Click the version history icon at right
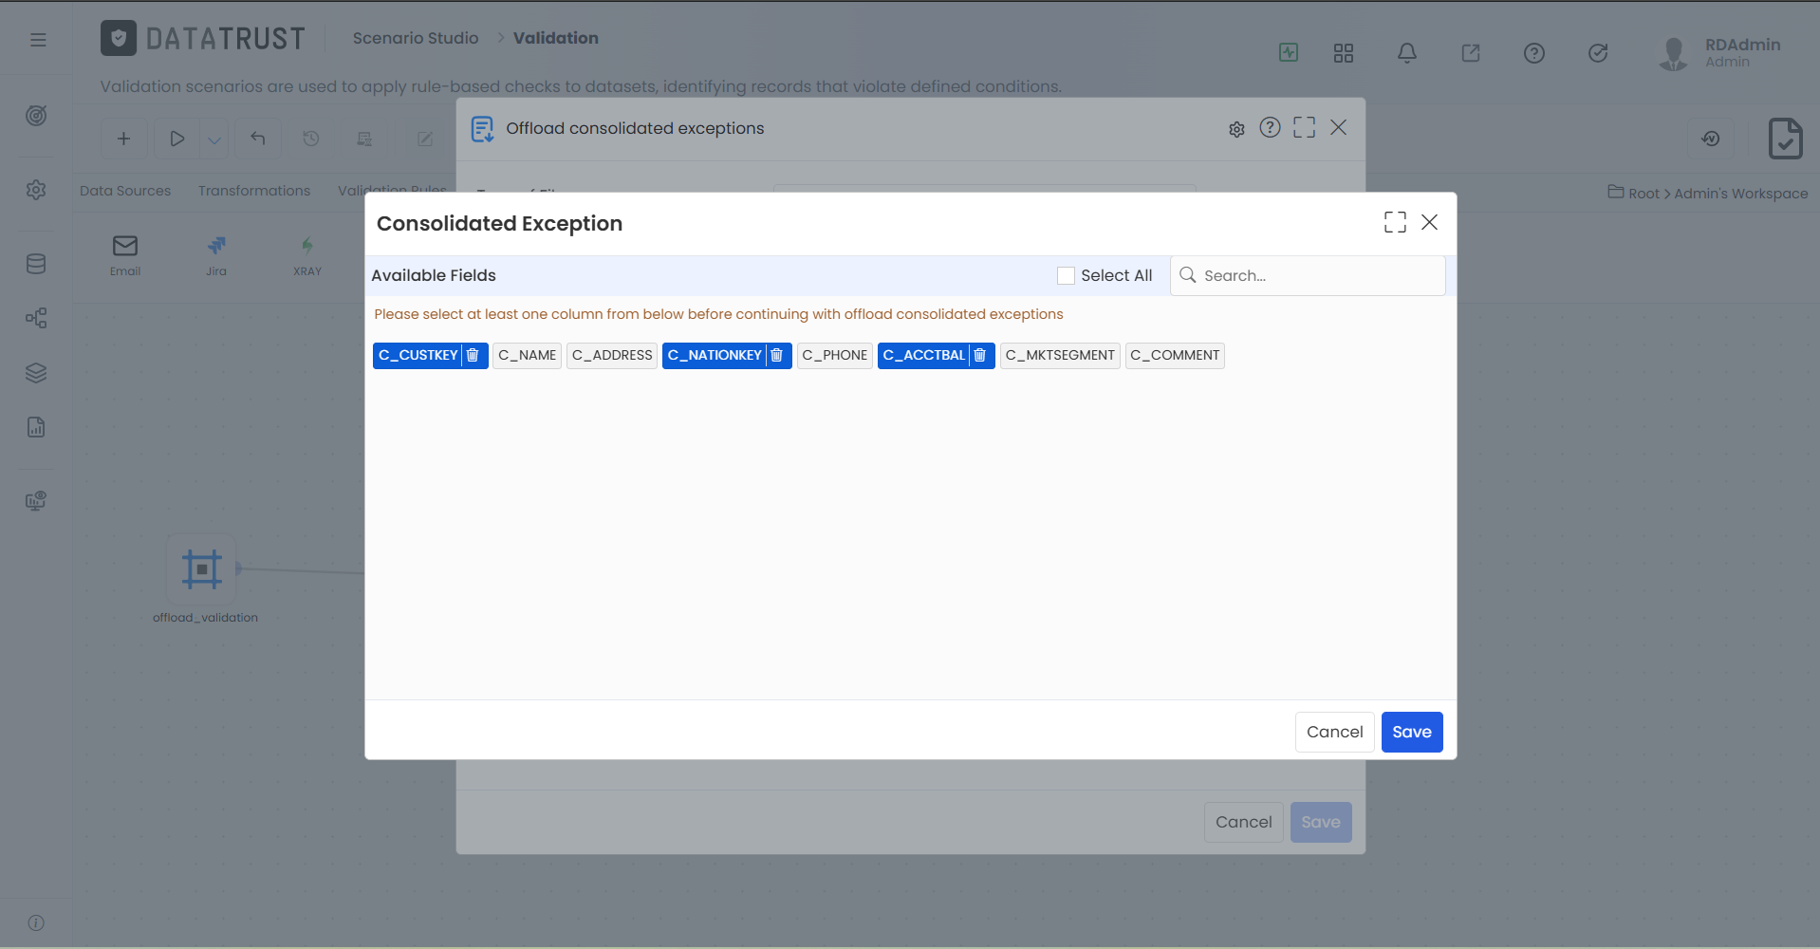The height and width of the screenshot is (949, 1820). [x=1711, y=139]
